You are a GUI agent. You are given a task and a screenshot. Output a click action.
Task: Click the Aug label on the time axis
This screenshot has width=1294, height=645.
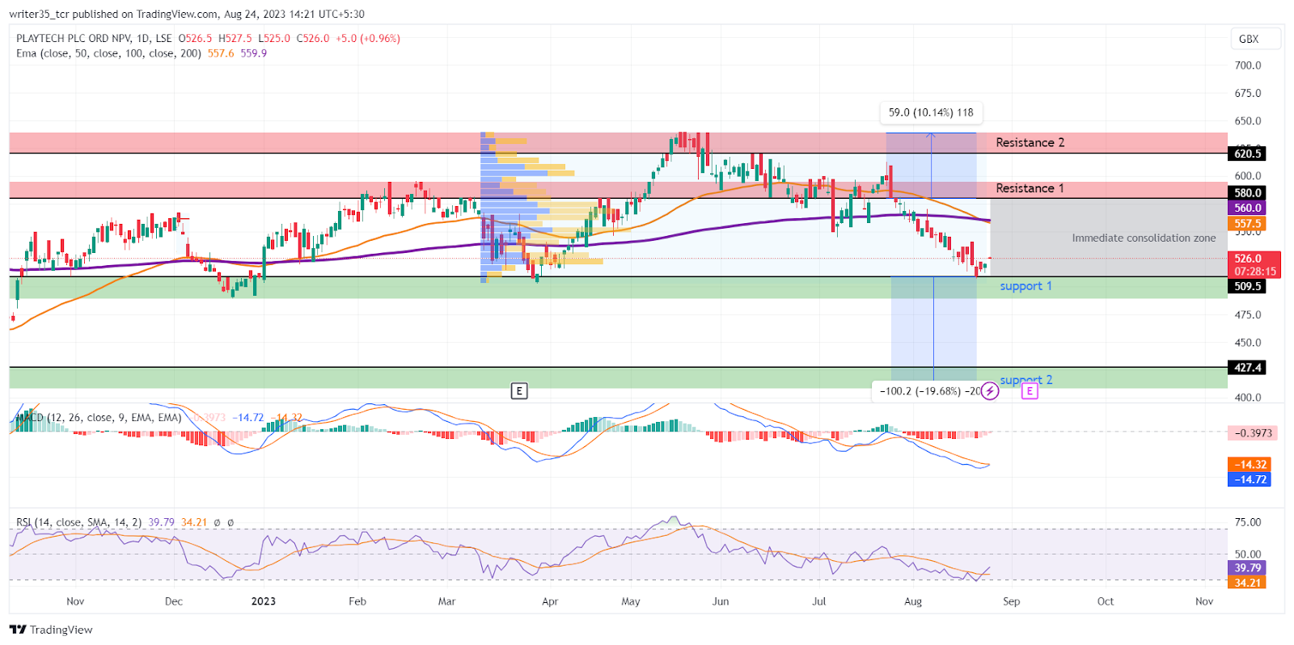913,601
